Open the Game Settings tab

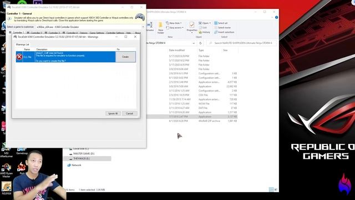pos(97,33)
